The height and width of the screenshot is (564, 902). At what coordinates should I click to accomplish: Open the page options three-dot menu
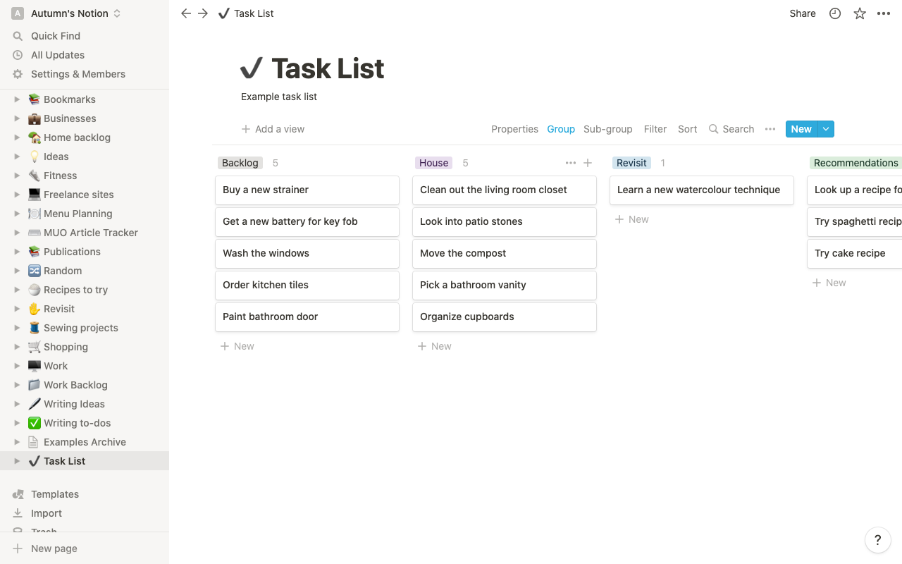(884, 13)
